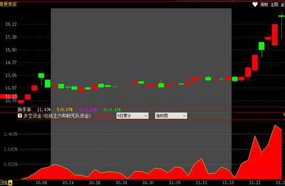Click the 换手率 indicator label
This screenshot has height=186, width=285.
(24, 109)
